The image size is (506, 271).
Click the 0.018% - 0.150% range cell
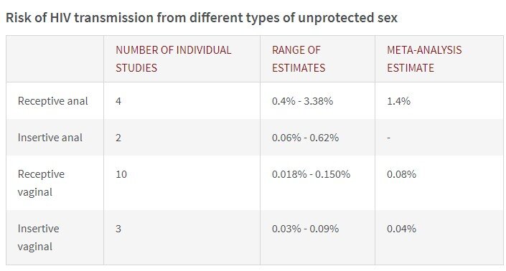click(311, 174)
